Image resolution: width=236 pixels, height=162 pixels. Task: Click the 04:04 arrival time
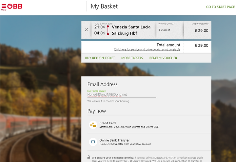pos(100,33)
